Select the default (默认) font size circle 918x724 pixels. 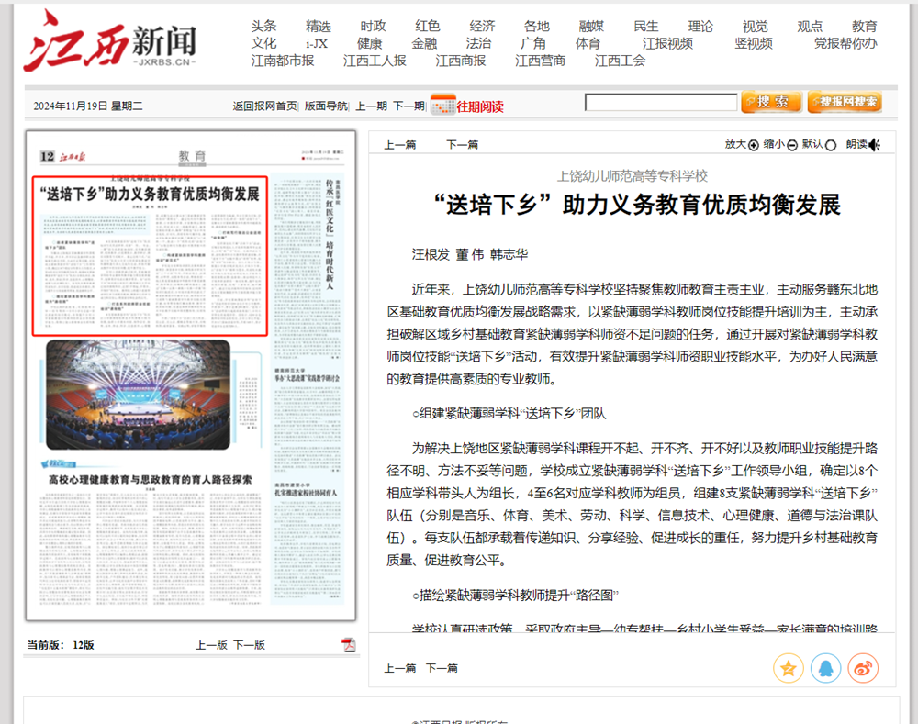pos(831,145)
